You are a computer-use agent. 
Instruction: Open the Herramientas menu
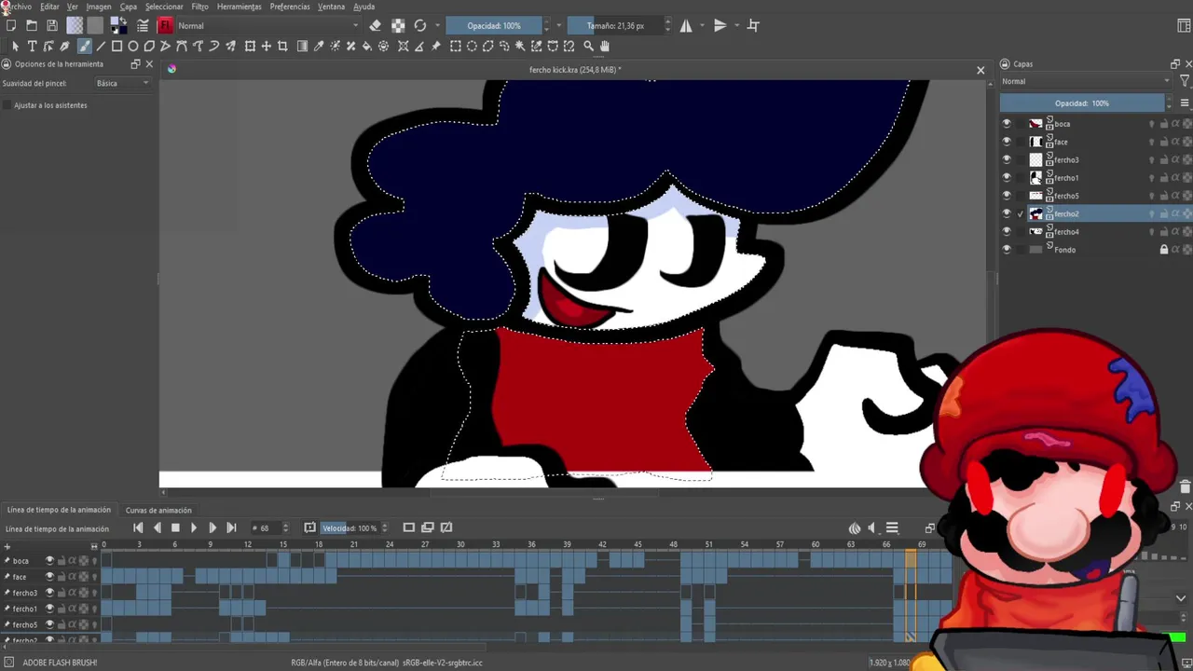(x=240, y=7)
